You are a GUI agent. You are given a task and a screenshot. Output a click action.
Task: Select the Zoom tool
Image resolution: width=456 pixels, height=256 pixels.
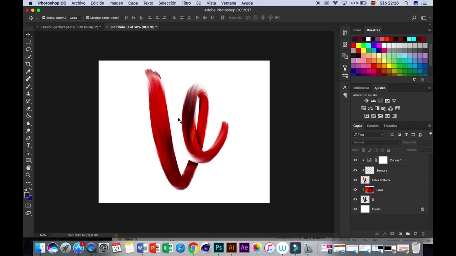28,175
